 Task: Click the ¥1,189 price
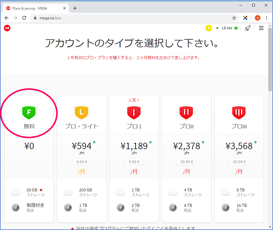(x=134, y=146)
